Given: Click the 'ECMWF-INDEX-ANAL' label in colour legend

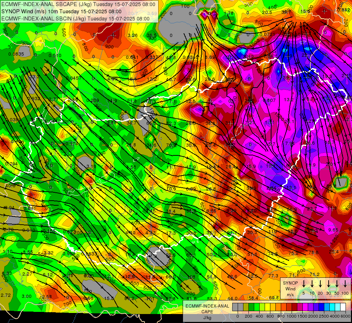Looking at the screenshot, I should point(207,306).
